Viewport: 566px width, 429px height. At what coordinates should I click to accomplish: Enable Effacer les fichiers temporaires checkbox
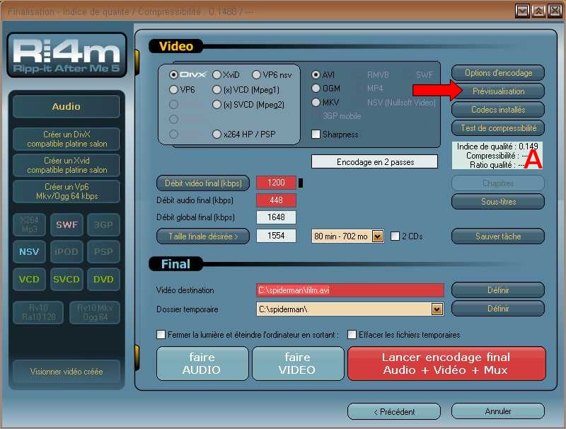pos(352,335)
